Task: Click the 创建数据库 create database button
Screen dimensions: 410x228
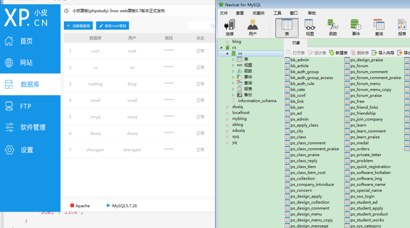Action: (x=79, y=26)
